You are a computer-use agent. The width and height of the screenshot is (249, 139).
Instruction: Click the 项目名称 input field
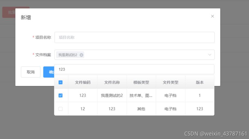click(134, 37)
